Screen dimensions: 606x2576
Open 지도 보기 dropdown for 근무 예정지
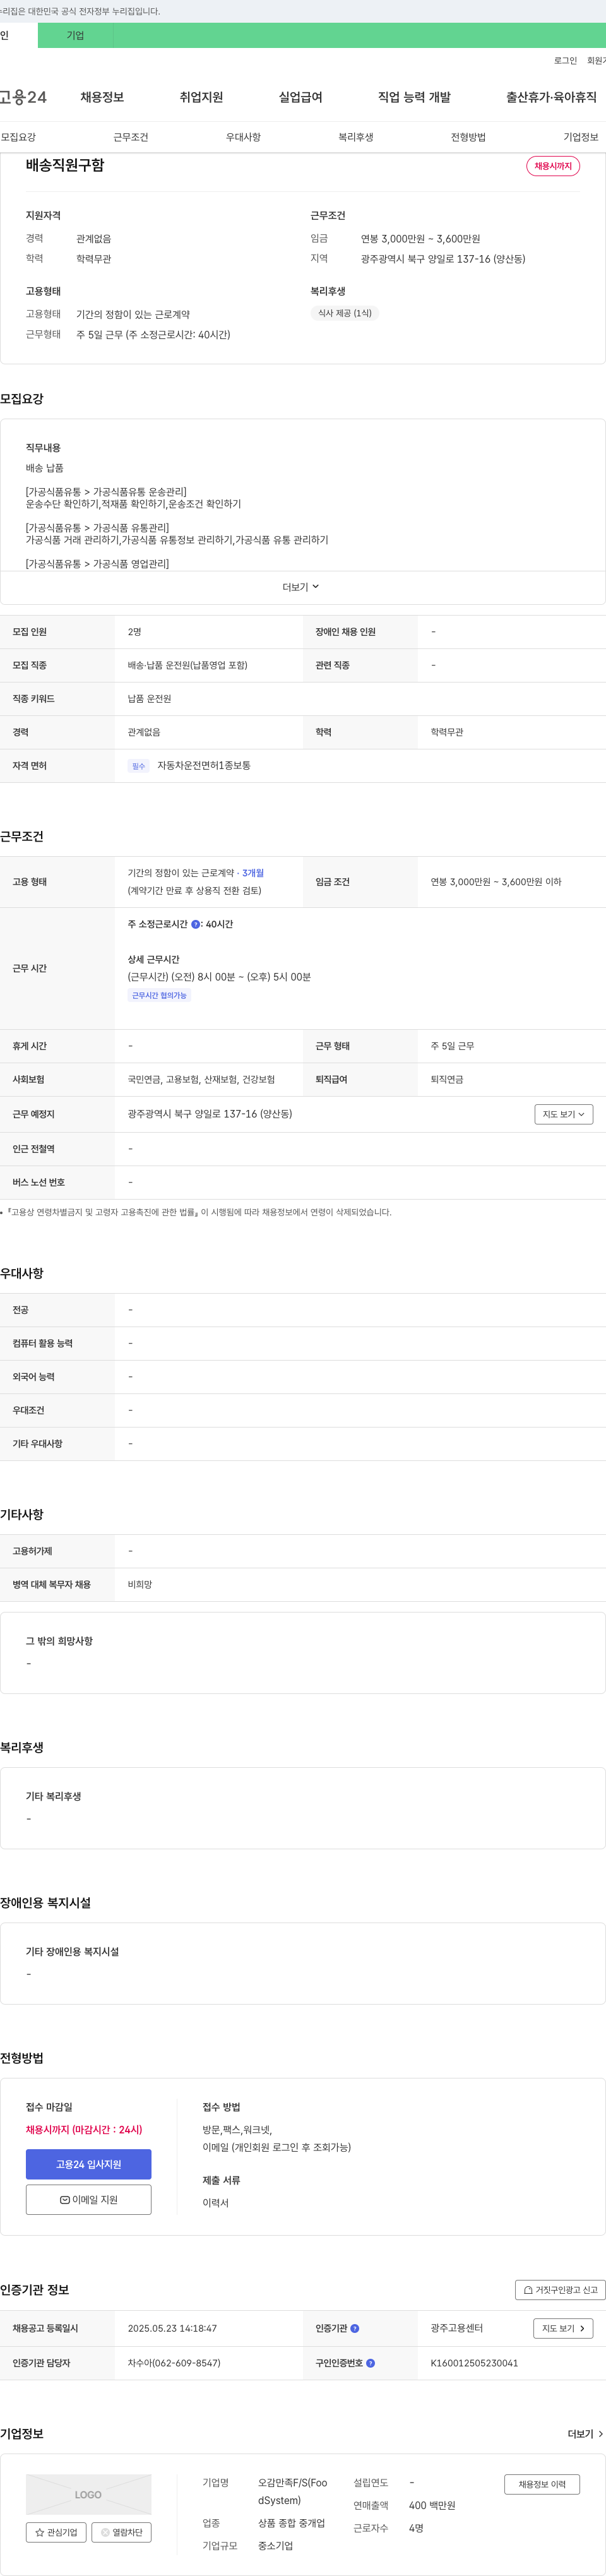563,1114
